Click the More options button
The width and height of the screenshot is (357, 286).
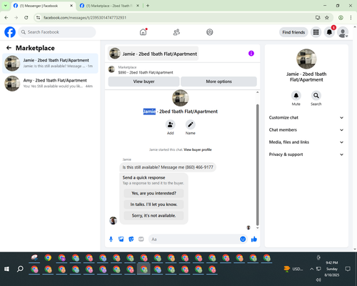[x=218, y=82]
